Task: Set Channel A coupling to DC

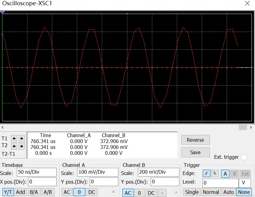Action: click(x=92, y=192)
